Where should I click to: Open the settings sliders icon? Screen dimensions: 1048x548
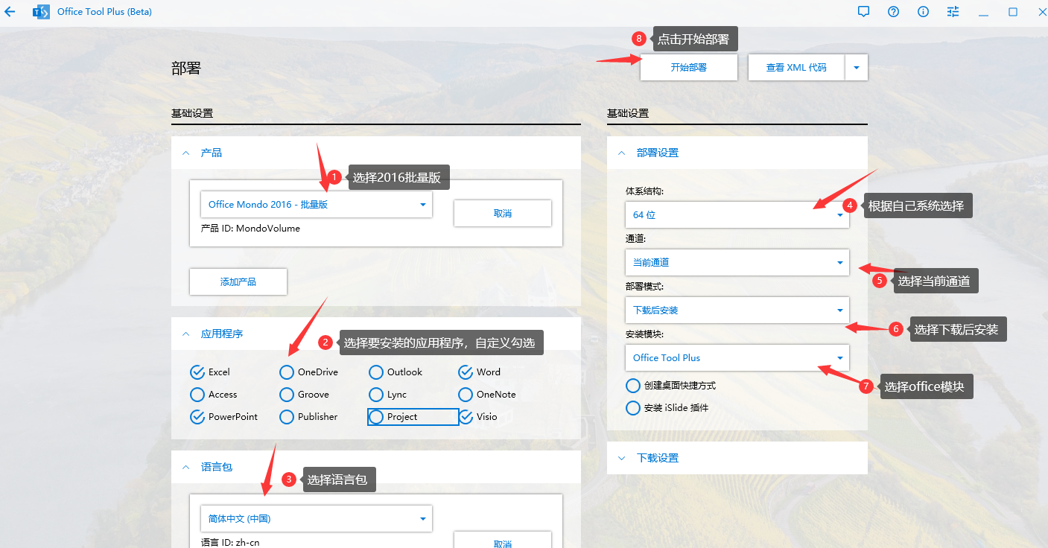pos(953,12)
